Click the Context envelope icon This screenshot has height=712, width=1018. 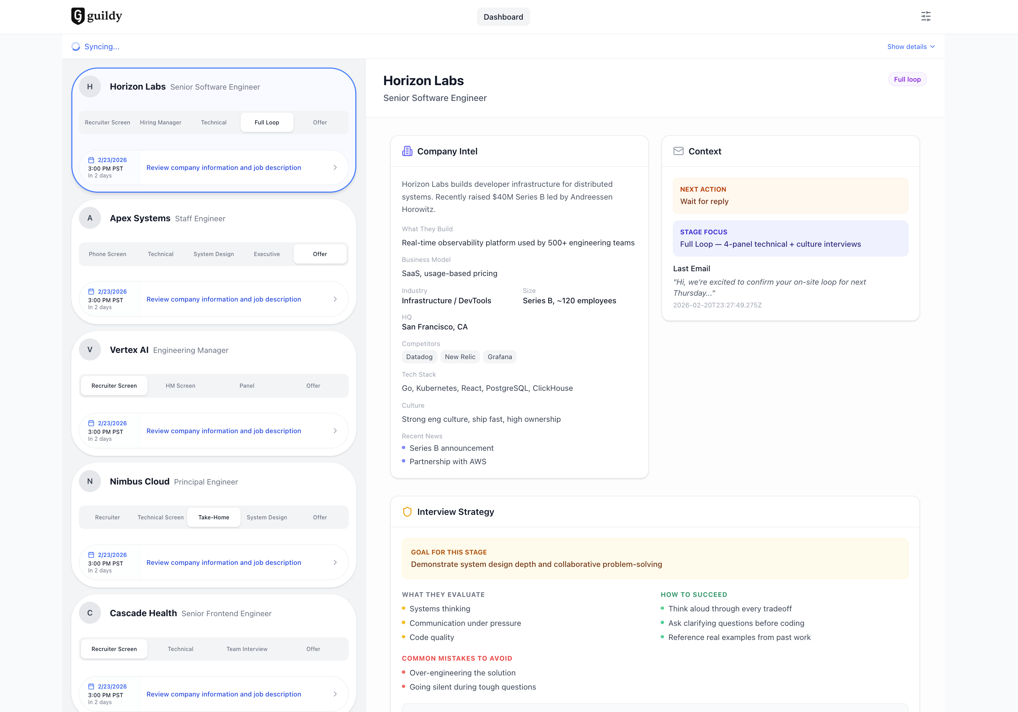tap(678, 151)
